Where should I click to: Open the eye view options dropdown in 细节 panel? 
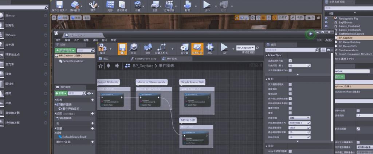[x=330, y=50]
